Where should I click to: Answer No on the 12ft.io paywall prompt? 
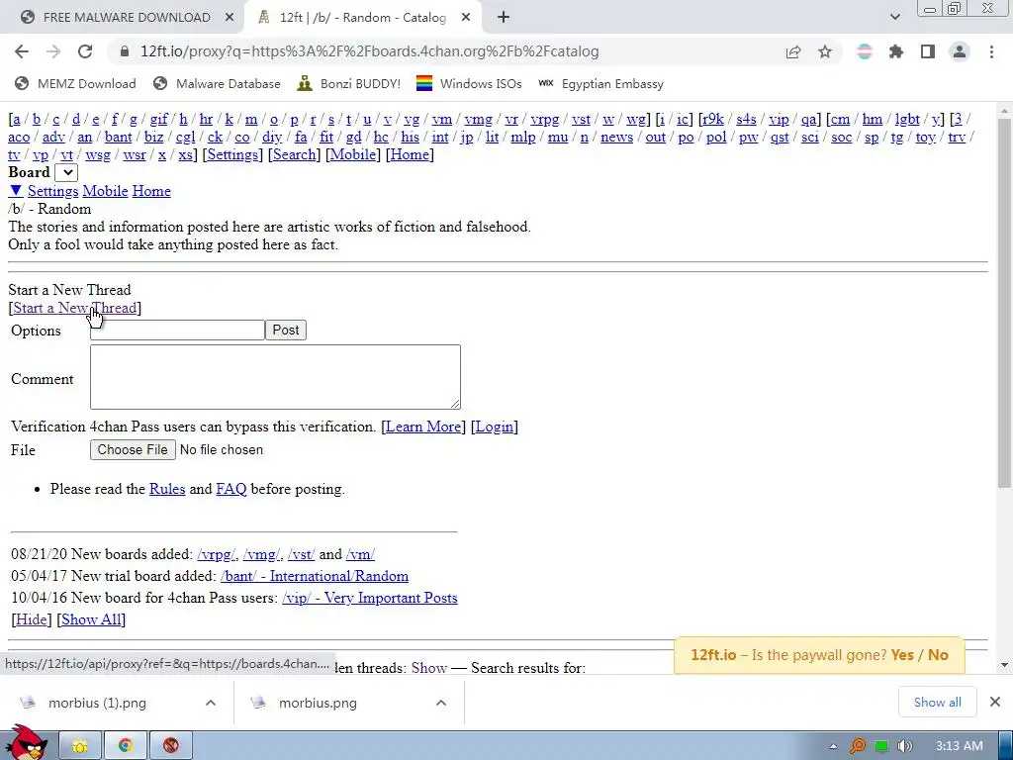click(938, 655)
